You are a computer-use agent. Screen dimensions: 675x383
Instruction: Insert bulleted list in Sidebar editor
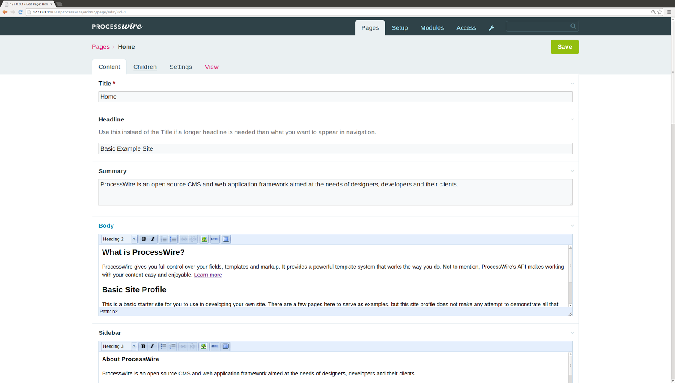click(163, 346)
